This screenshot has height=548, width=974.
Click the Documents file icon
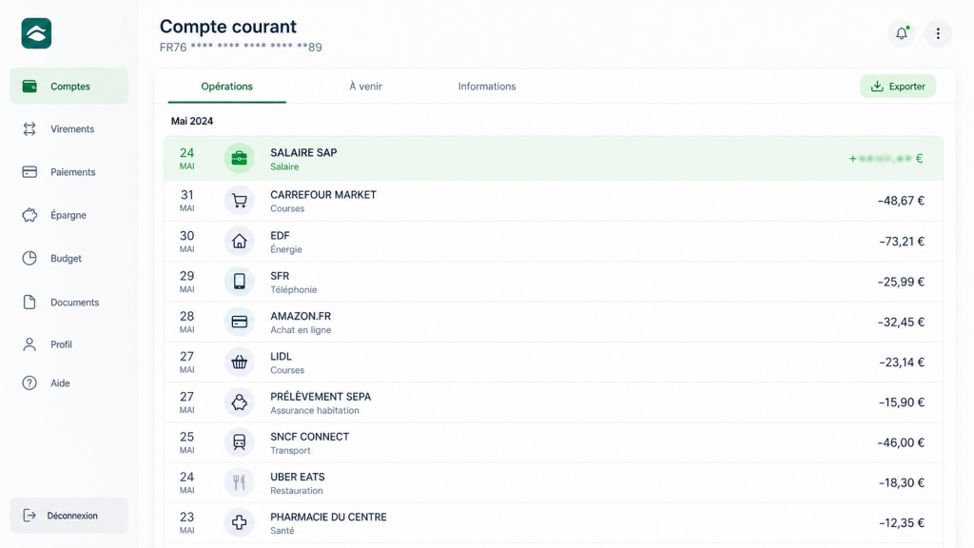[29, 302]
